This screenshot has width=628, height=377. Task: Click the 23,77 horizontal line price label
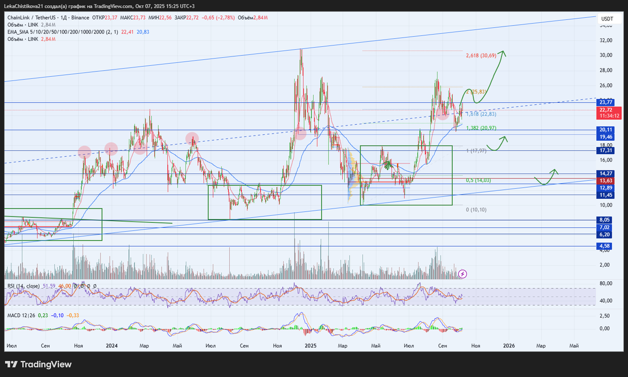tap(605, 102)
